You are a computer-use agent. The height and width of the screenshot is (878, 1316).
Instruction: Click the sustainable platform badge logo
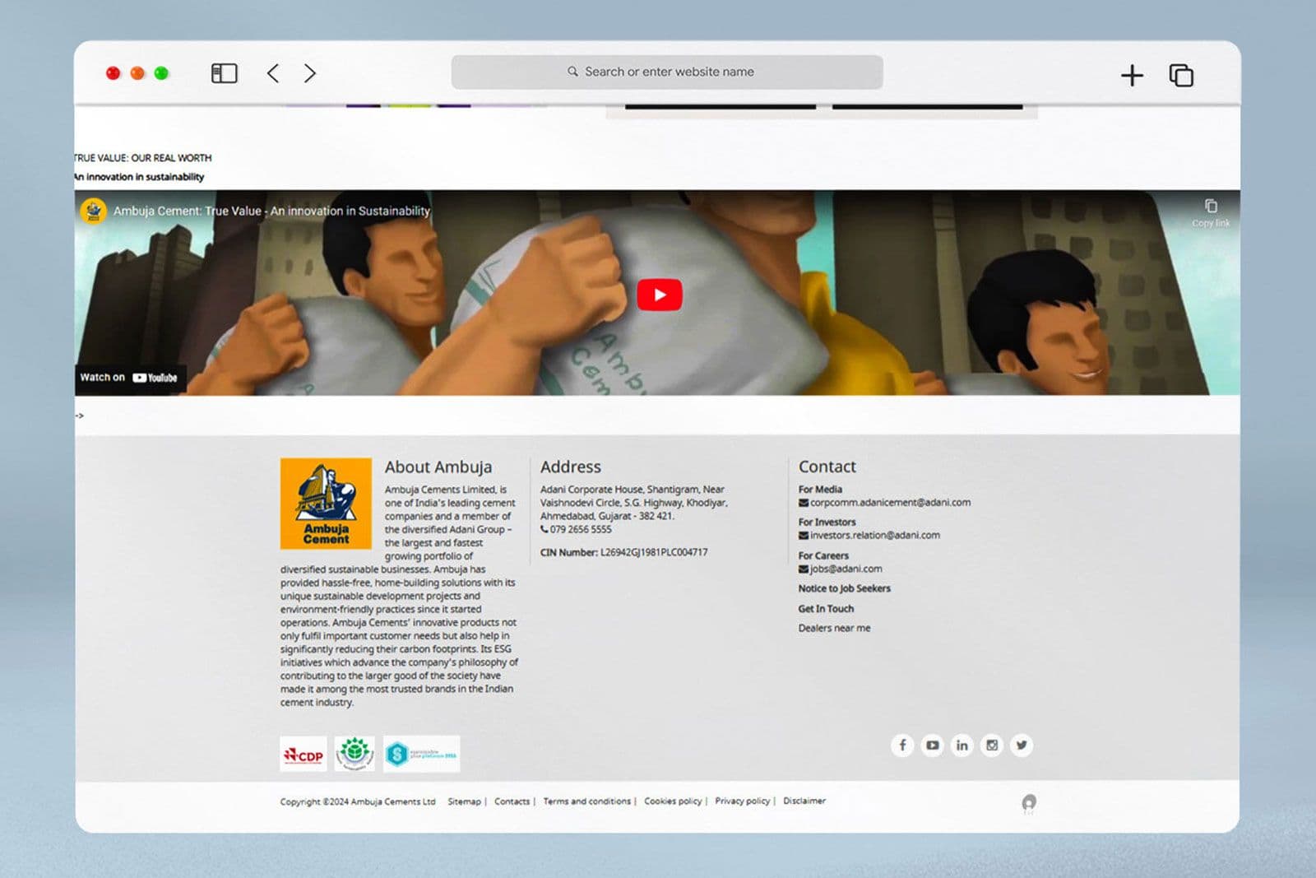coord(422,754)
